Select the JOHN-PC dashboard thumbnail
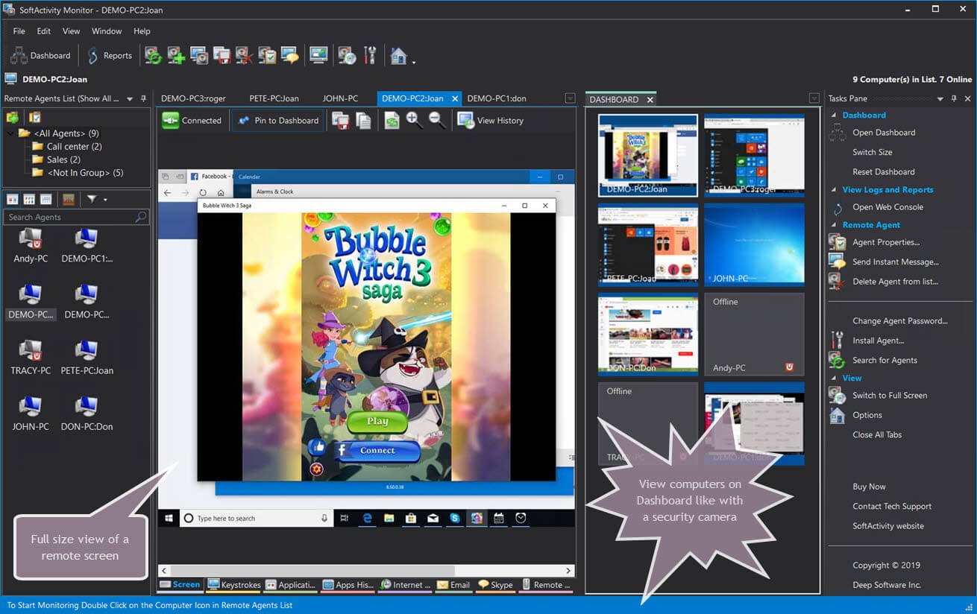The image size is (977, 614). 754,244
